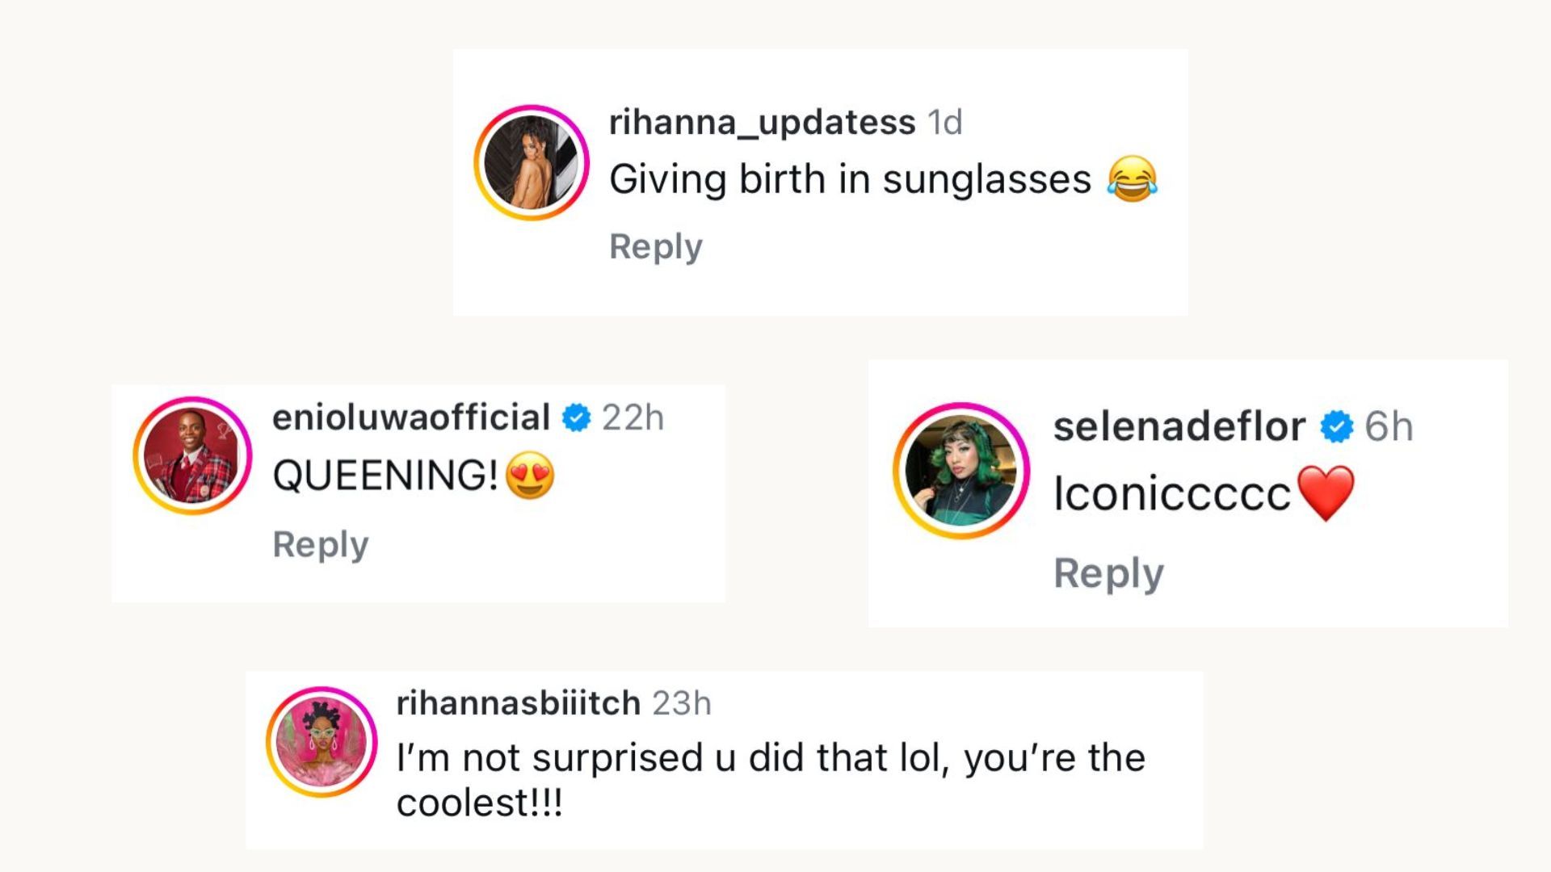Click the red heart emoji
The width and height of the screenshot is (1551, 872).
tap(1325, 493)
